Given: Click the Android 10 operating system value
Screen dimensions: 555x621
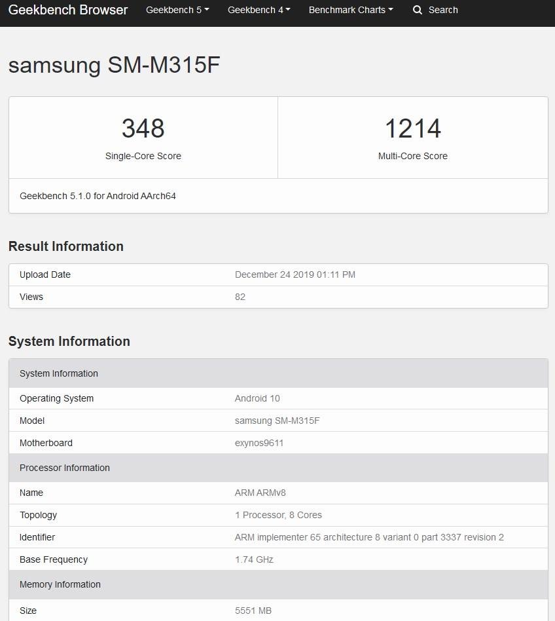Looking at the screenshot, I should [257, 398].
